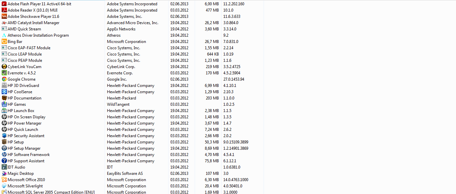
Task: Click the HP Security Assistant shield icon
Action: (x=4, y=136)
